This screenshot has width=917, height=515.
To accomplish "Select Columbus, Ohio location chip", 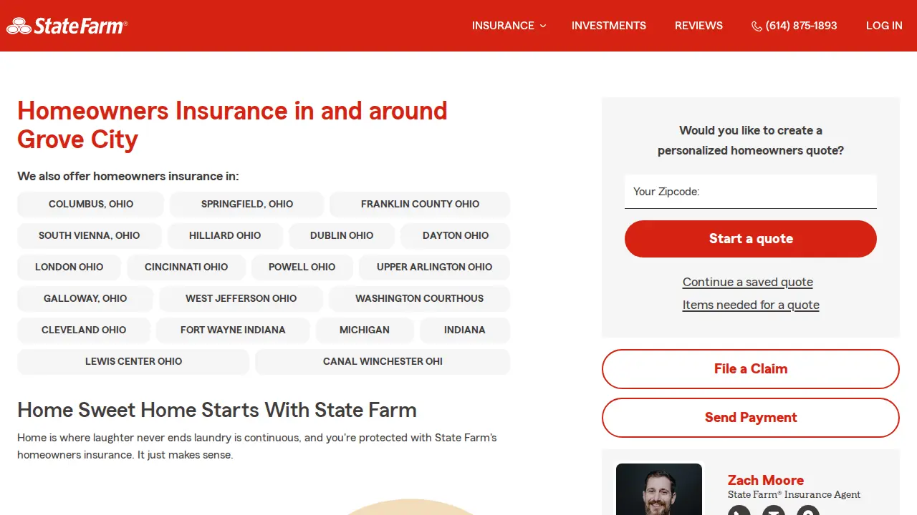I will (91, 204).
